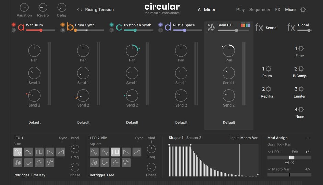
Task: Switch to Shaper 2 tab
Action: 194,138
